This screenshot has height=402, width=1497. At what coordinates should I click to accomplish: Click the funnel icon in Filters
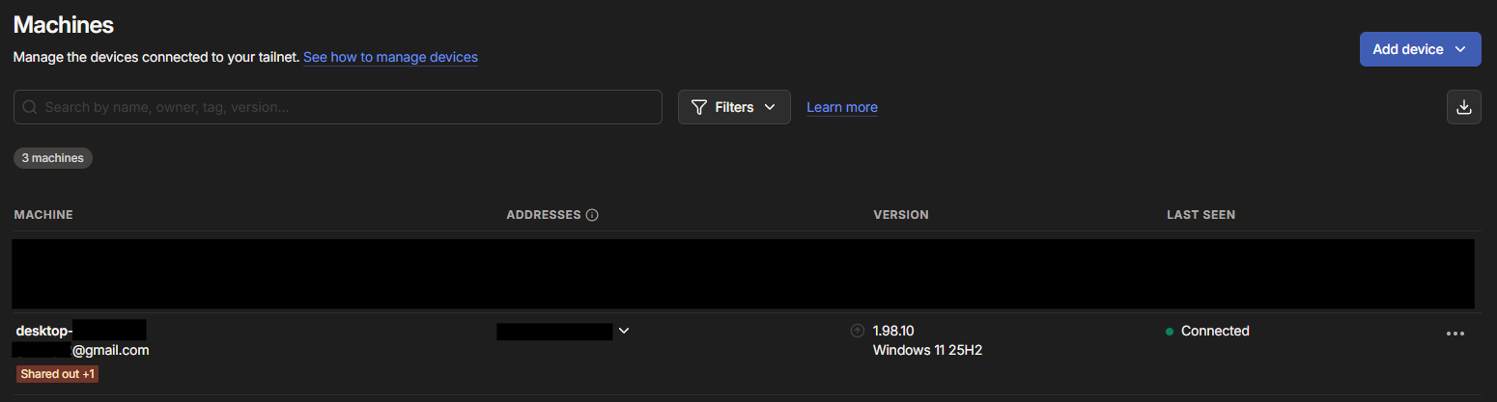tap(700, 107)
